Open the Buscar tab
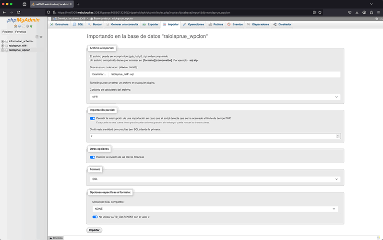383x240 pixels. click(95, 24)
